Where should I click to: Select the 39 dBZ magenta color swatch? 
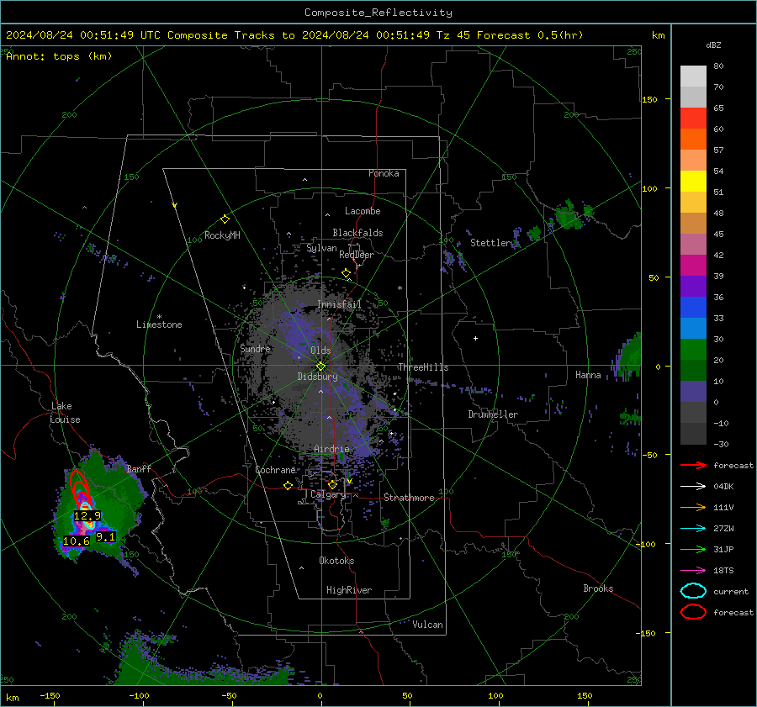(693, 266)
